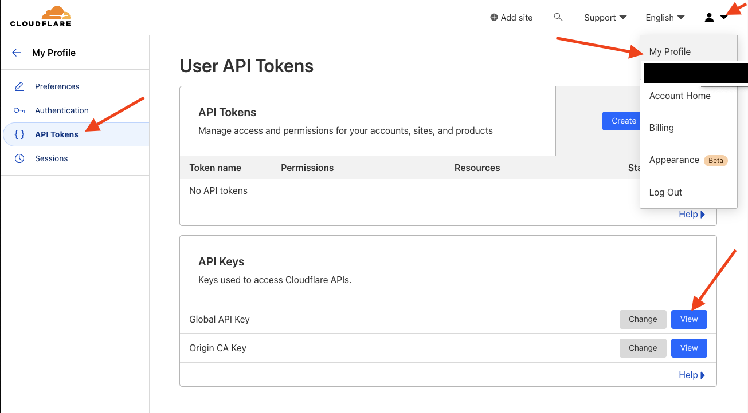This screenshot has height=413, width=748.
Task: Expand Help under API Keys section
Action: tap(692, 375)
